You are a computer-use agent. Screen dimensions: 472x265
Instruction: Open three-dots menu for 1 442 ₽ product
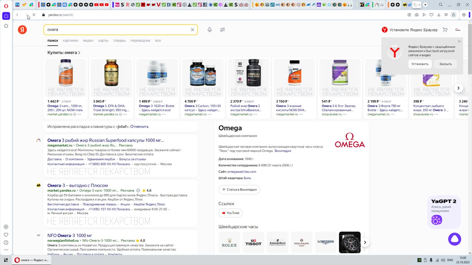coord(79,114)
